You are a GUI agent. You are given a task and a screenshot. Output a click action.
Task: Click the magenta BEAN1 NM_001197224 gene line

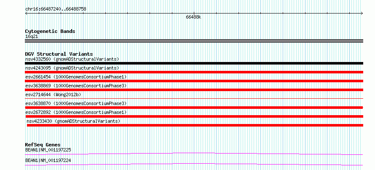[x=194, y=164]
